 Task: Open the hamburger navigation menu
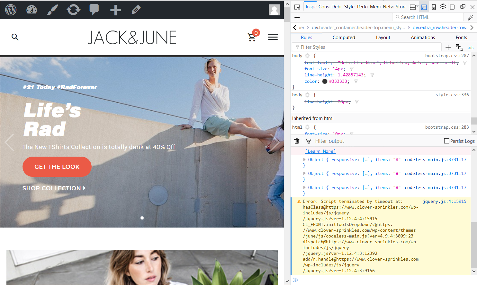pos(273,37)
